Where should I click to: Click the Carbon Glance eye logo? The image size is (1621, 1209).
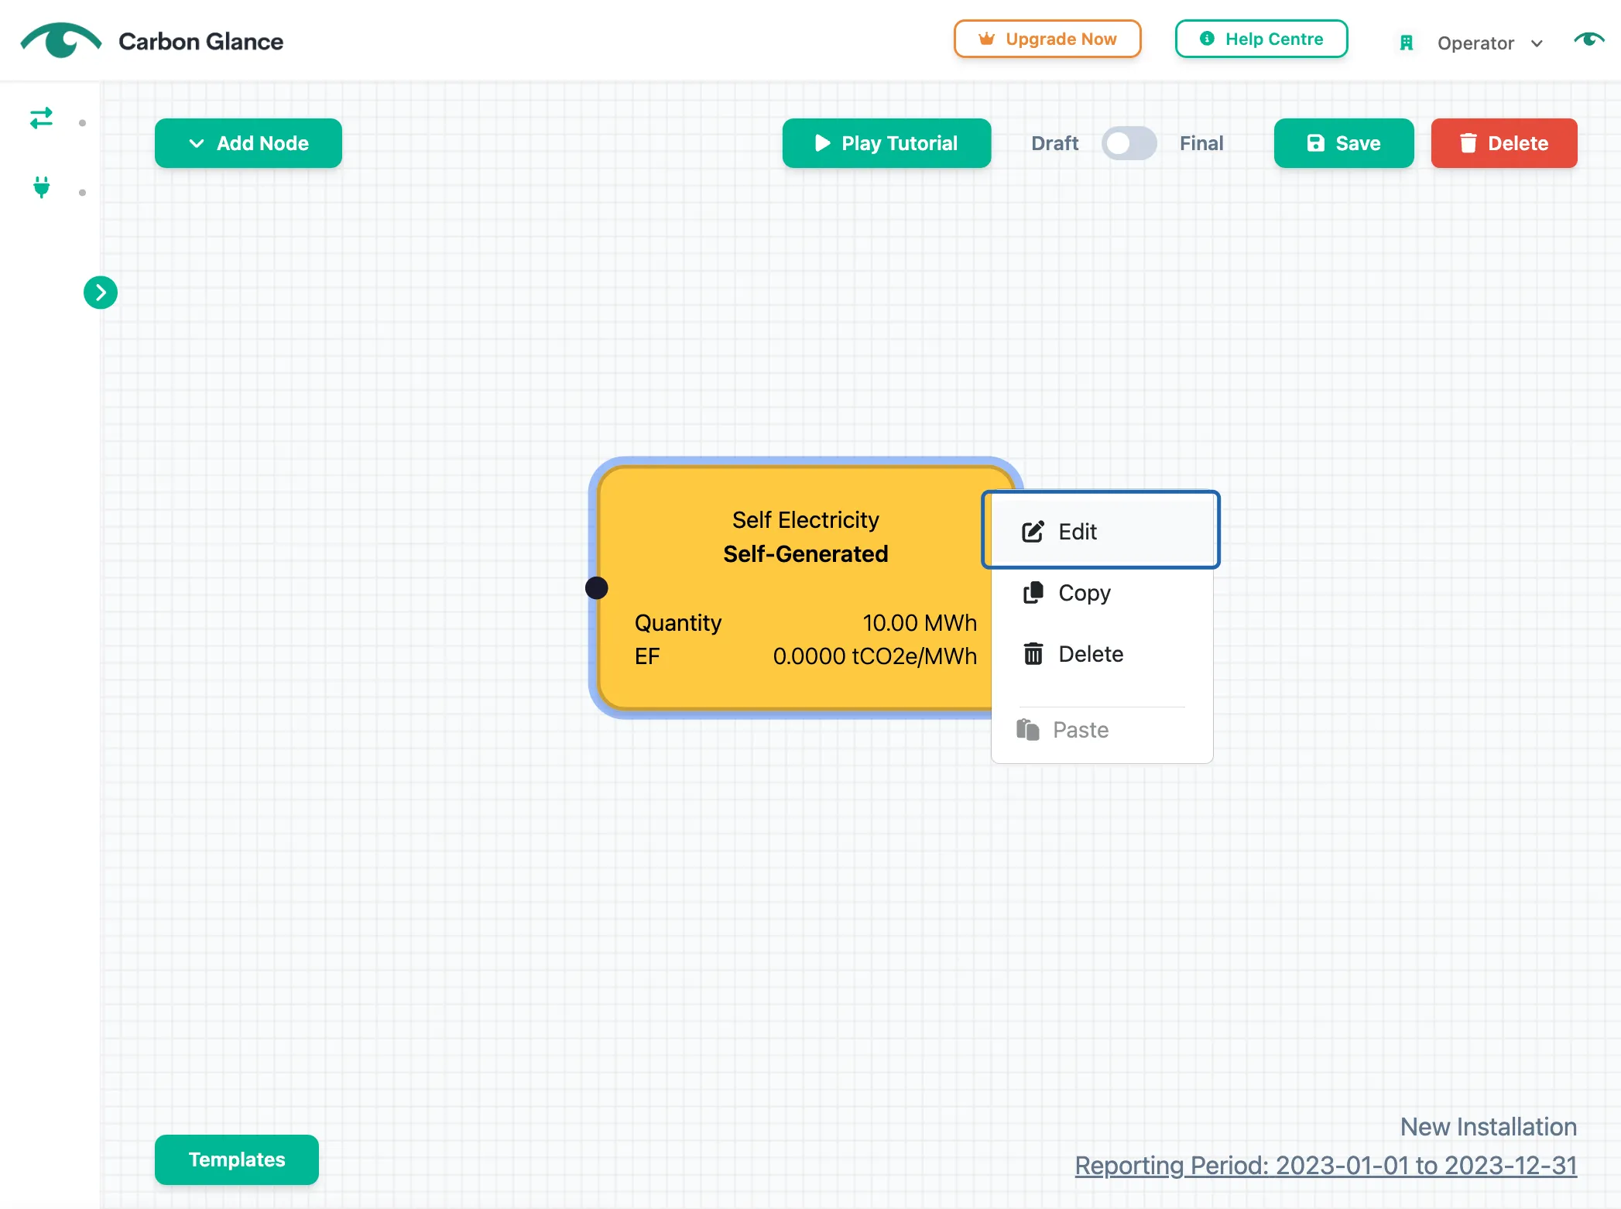61,40
